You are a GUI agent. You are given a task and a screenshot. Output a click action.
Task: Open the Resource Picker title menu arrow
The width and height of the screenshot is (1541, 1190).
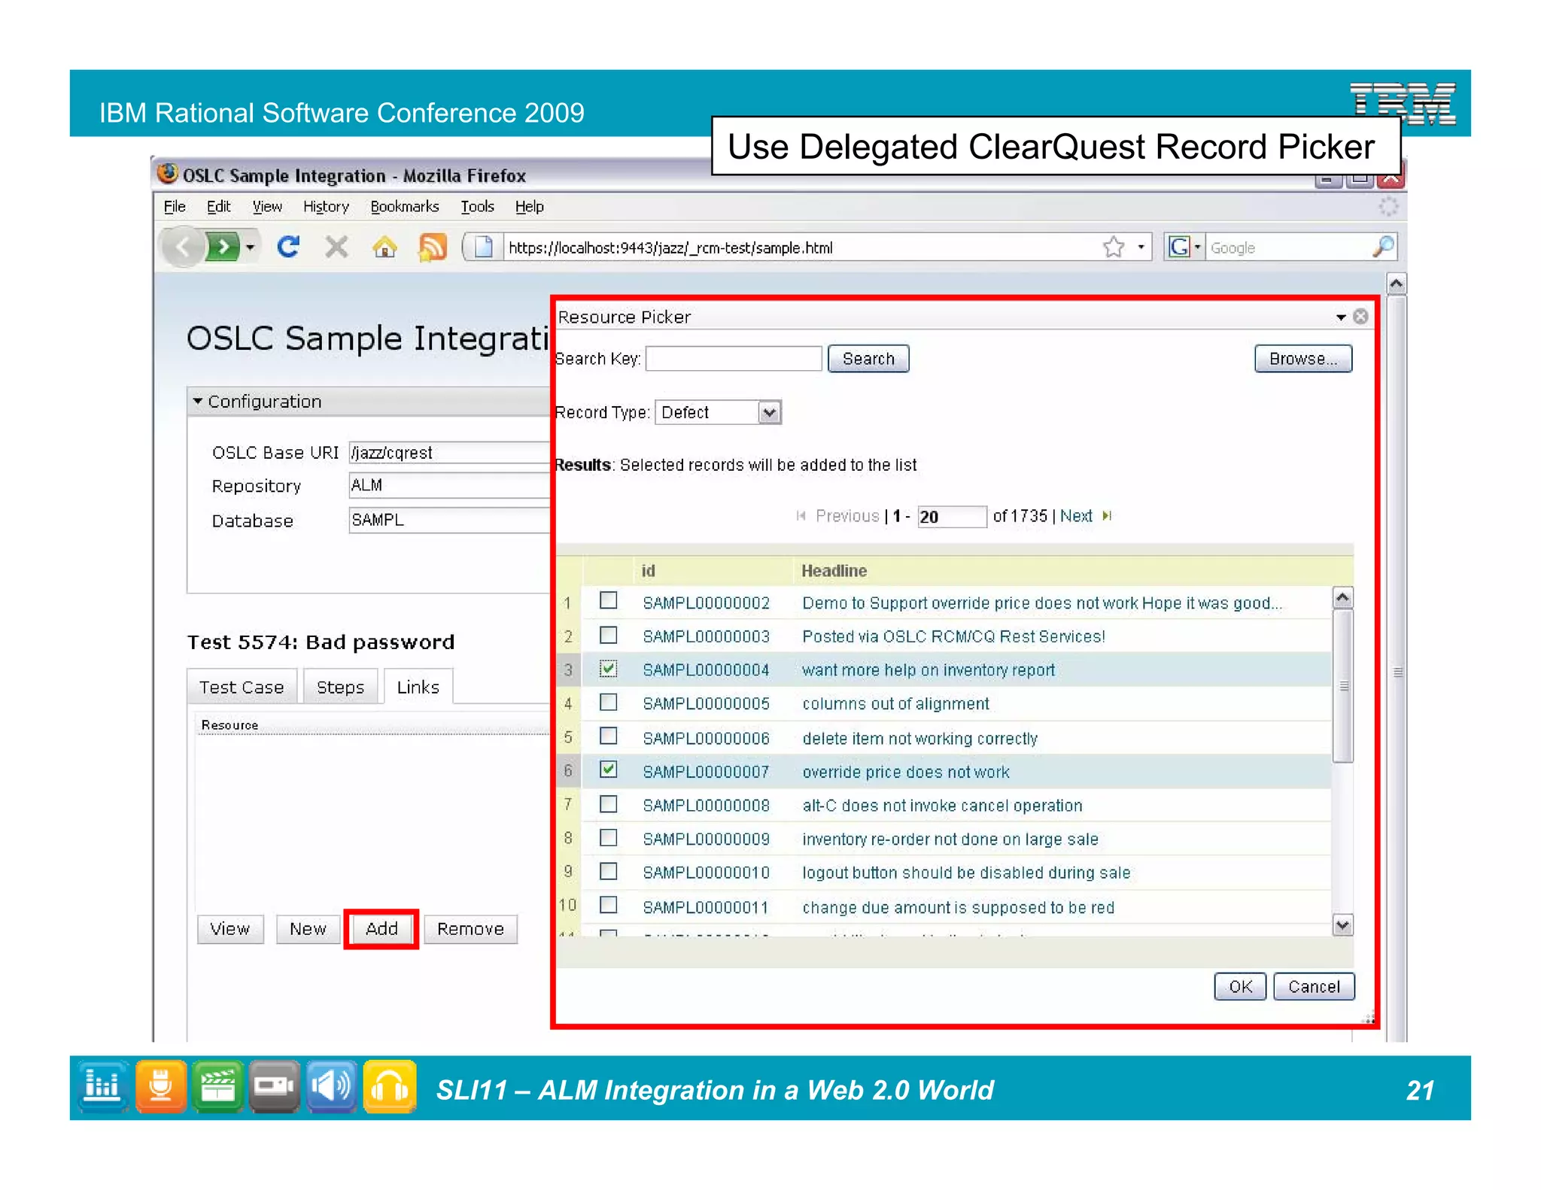(x=1341, y=317)
